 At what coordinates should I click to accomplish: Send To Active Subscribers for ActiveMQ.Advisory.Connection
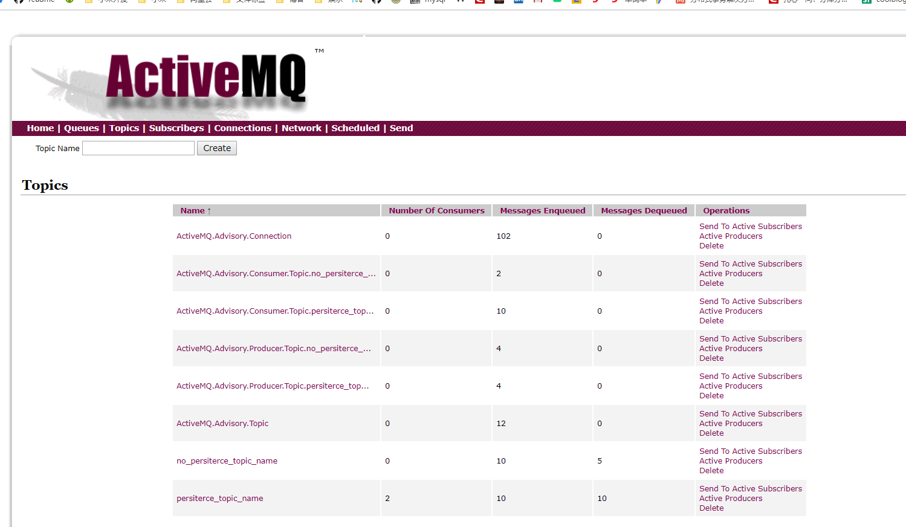751,227
